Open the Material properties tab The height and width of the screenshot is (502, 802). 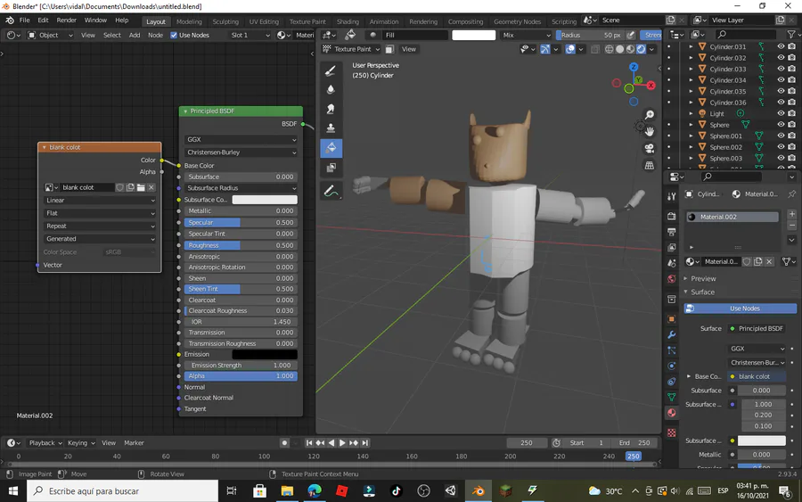[x=672, y=413]
